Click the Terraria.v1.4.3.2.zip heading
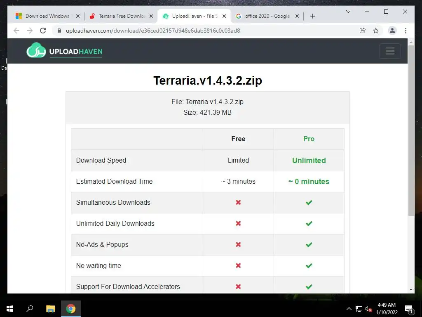Viewport: 422px width, 317px height. [208, 80]
